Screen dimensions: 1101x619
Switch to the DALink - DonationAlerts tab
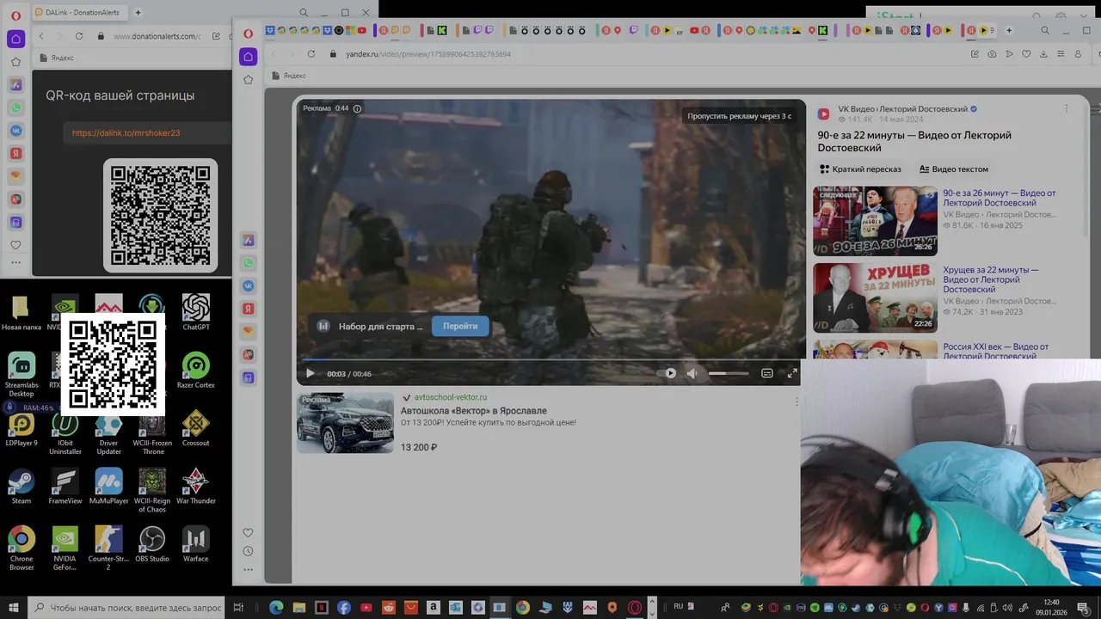pos(82,13)
